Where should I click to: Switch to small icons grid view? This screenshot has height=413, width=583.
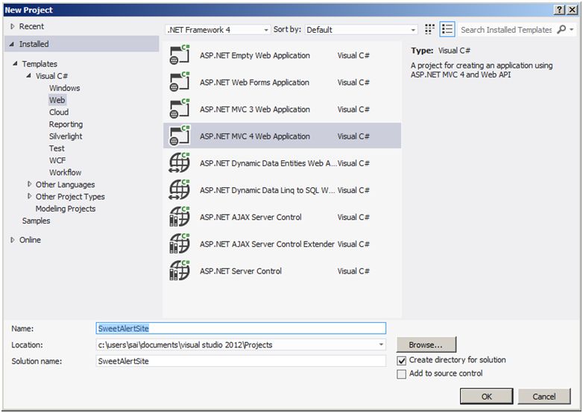[429, 29]
